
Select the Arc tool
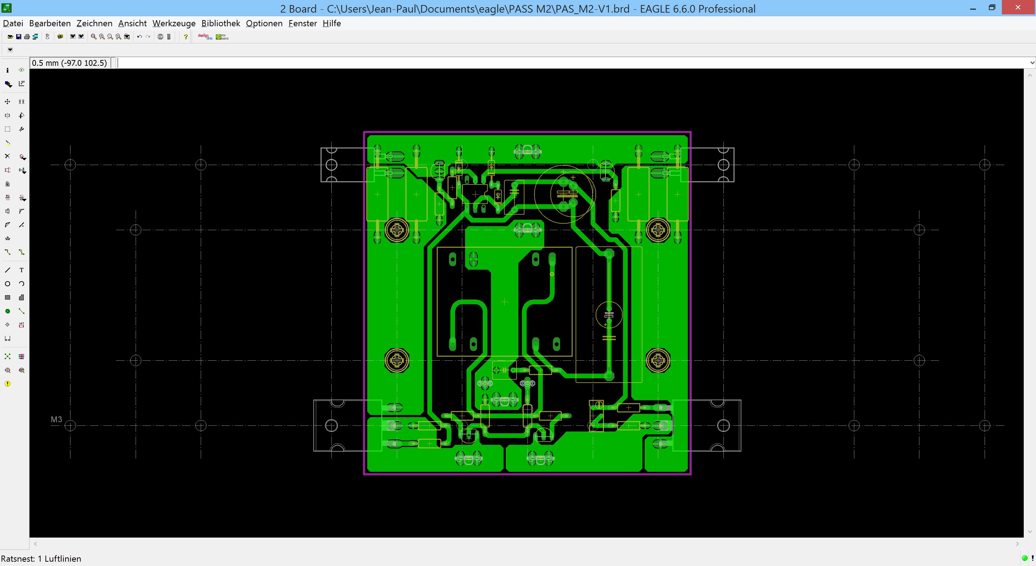(x=22, y=284)
